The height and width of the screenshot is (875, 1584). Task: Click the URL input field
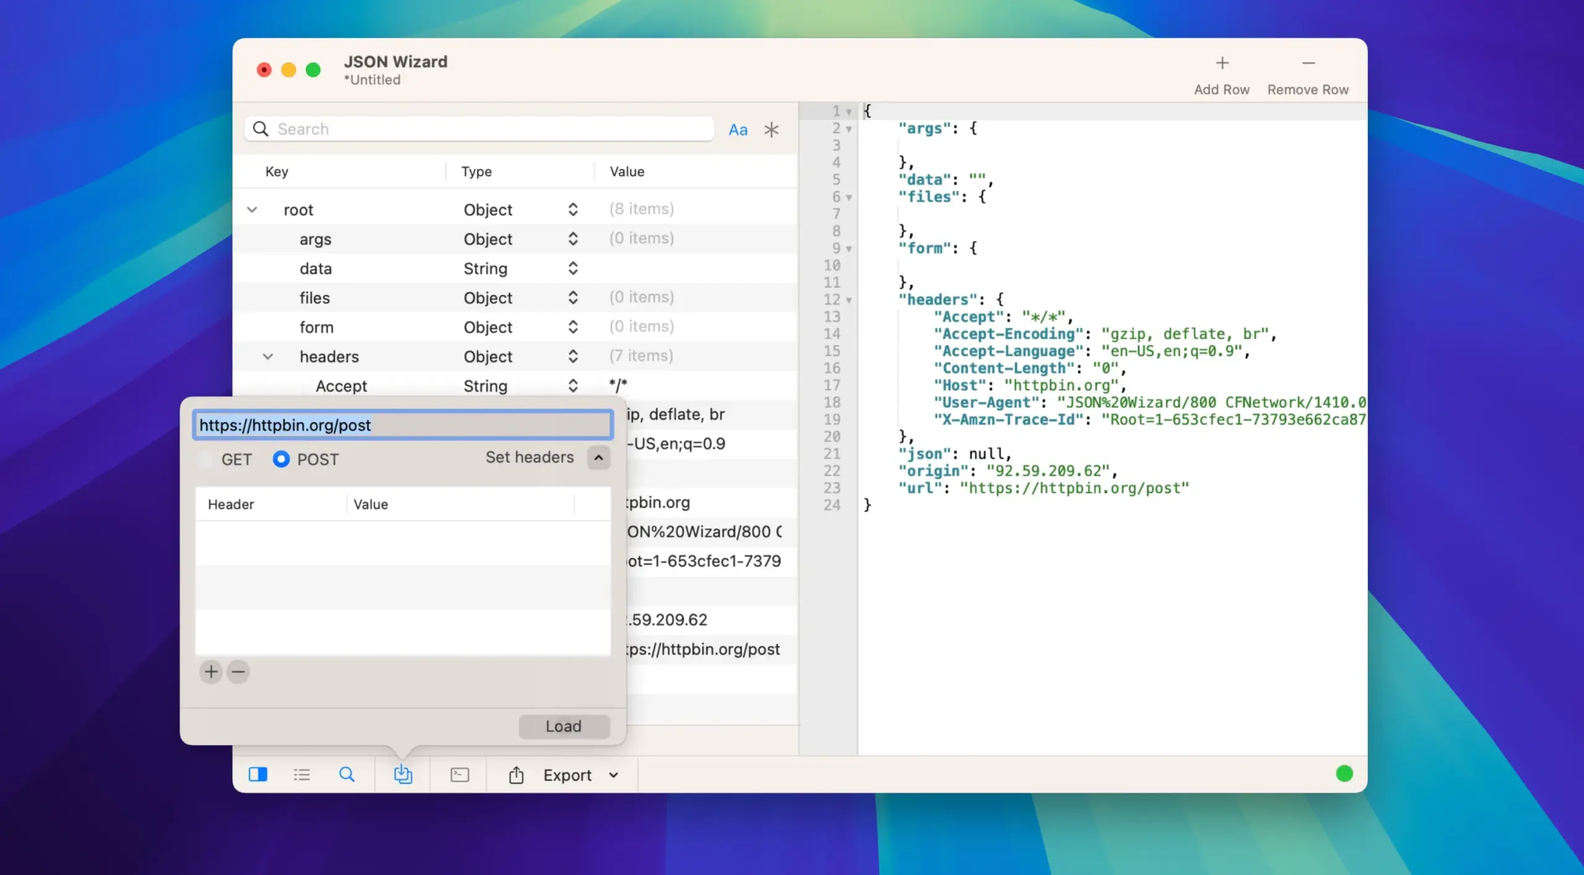point(402,425)
